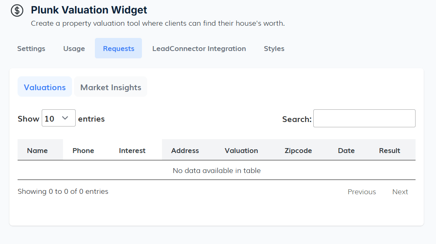
Task: Sort table by Phone column
Action: [x=83, y=151]
